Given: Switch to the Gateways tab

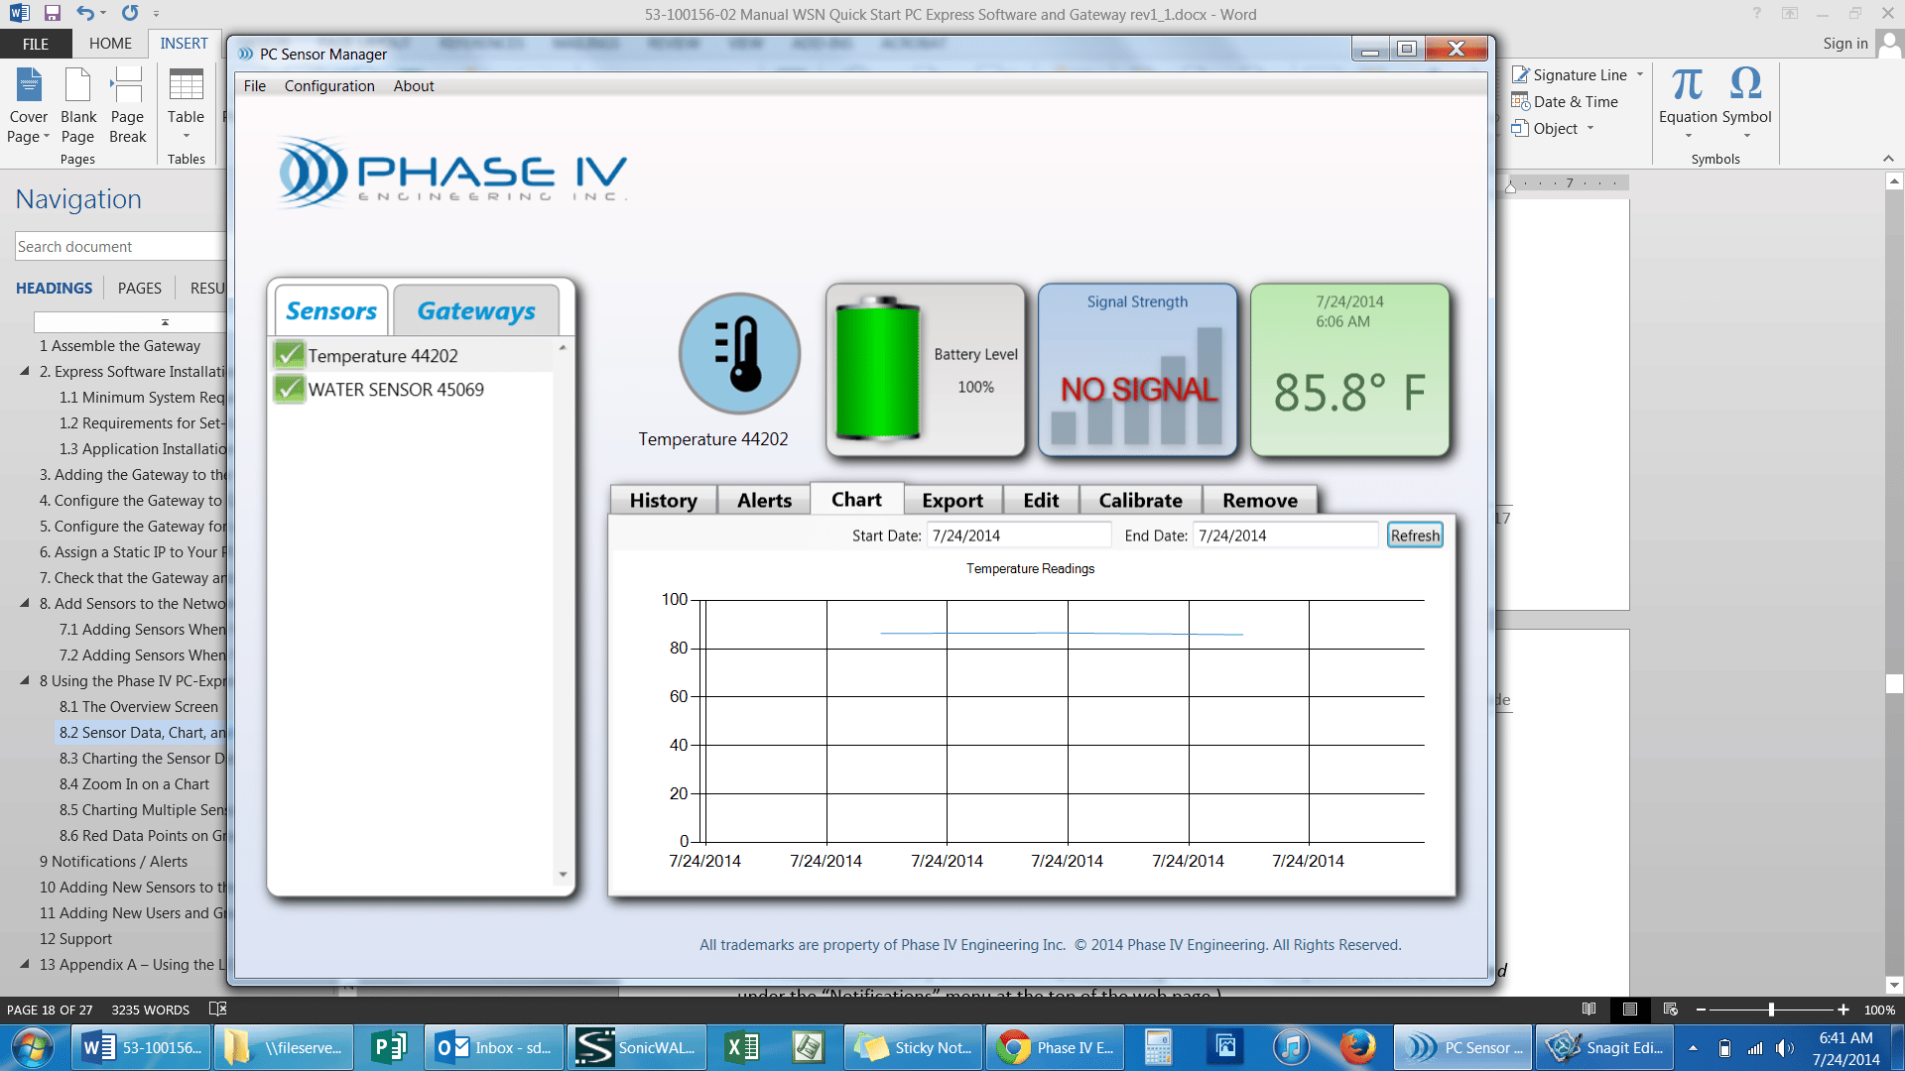Looking at the screenshot, I should coord(476,310).
